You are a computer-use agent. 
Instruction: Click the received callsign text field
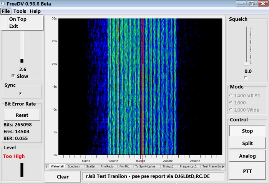(153, 176)
